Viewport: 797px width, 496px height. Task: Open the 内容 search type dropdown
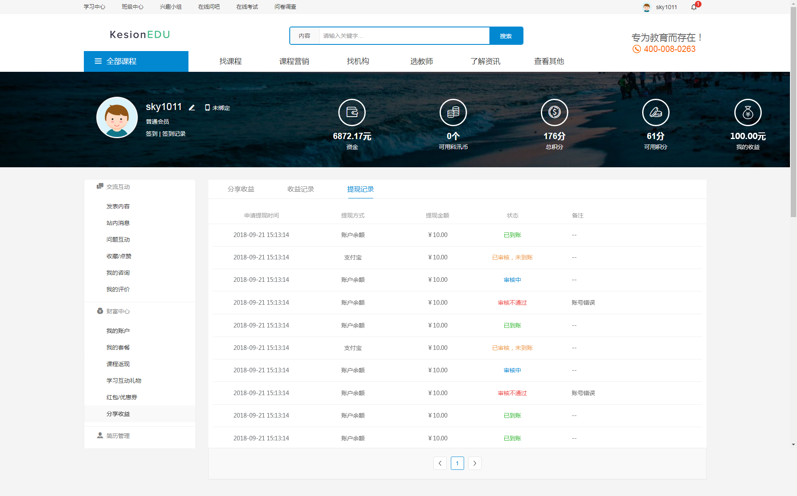(x=304, y=36)
